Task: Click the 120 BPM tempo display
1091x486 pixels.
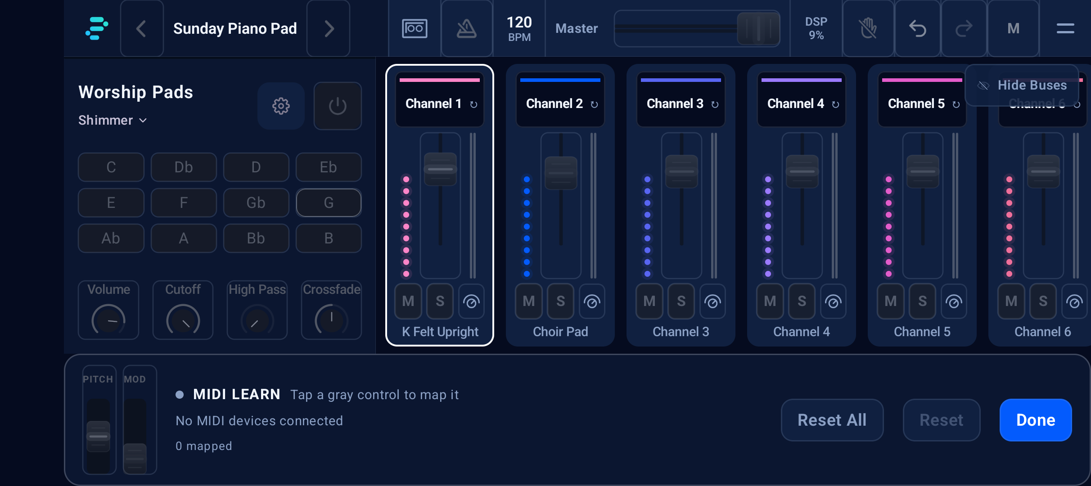Action: 519,28
